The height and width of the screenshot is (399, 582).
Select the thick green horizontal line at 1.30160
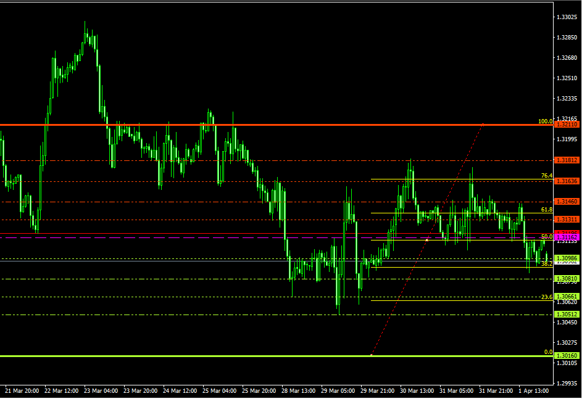click(x=276, y=356)
